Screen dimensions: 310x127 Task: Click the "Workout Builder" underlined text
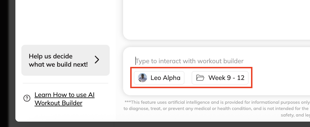point(58,103)
